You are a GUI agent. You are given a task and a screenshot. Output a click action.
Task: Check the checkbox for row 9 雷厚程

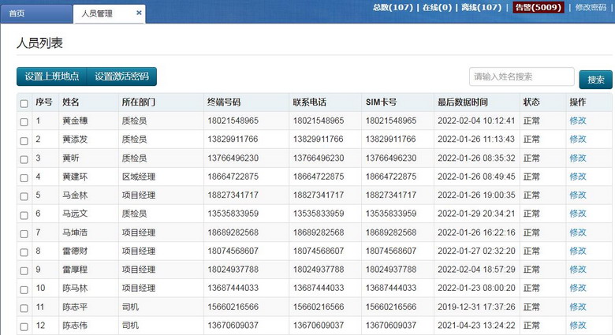24,270
